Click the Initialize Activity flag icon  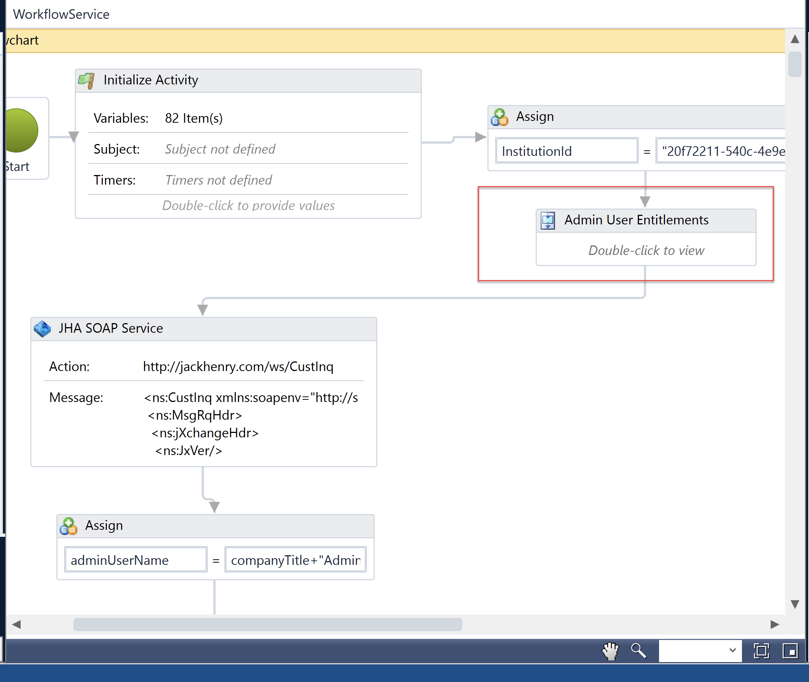pos(87,80)
